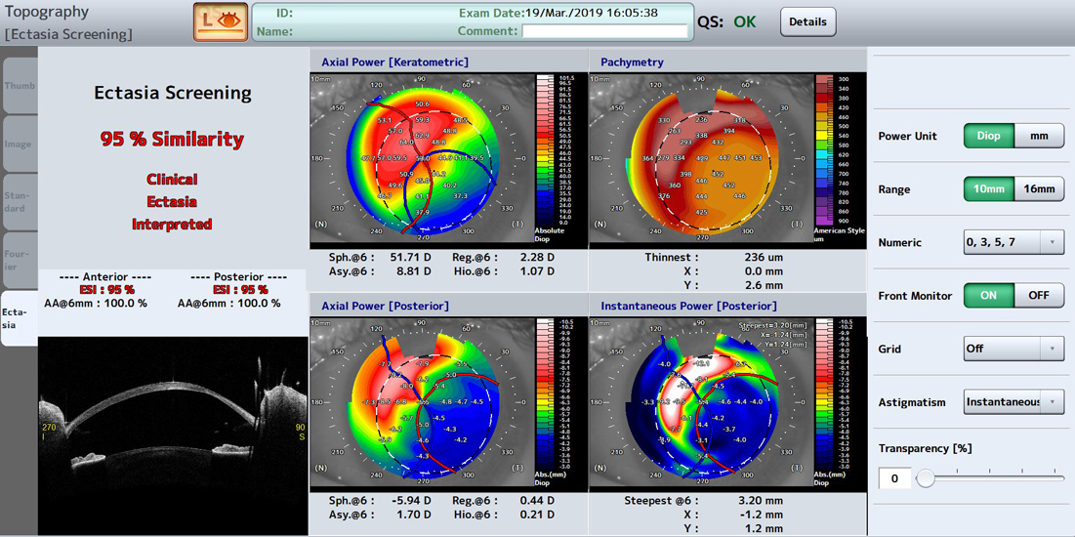Turn Front Monitor OFF

[x=1039, y=296]
